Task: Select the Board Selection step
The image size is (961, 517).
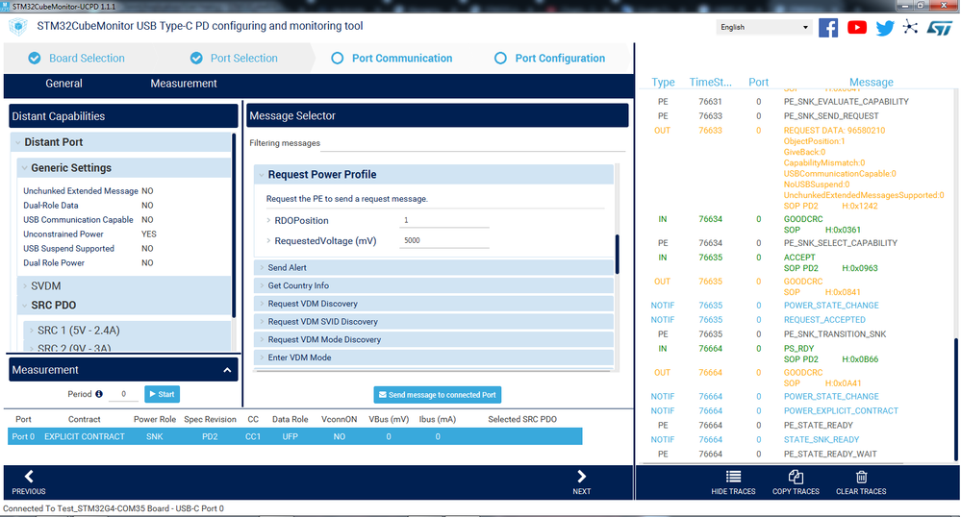Action: tap(87, 59)
